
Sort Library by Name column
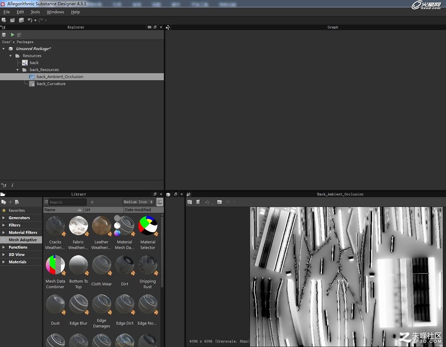click(x=63, y=210)
